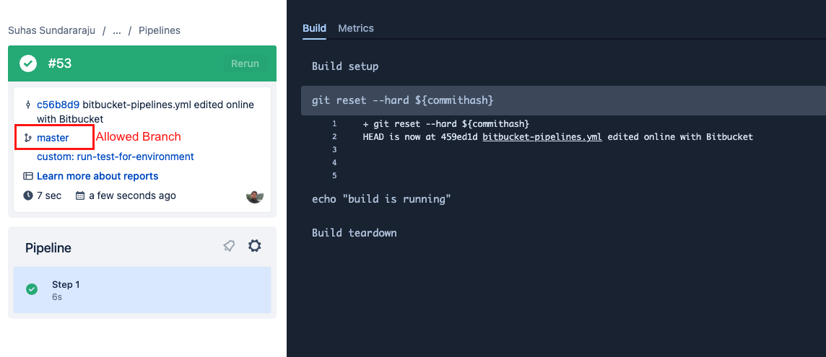This screenshot has height=357, width=826.
Task: Open custom: run-test-for-environment link
Action: pos(116,157)
